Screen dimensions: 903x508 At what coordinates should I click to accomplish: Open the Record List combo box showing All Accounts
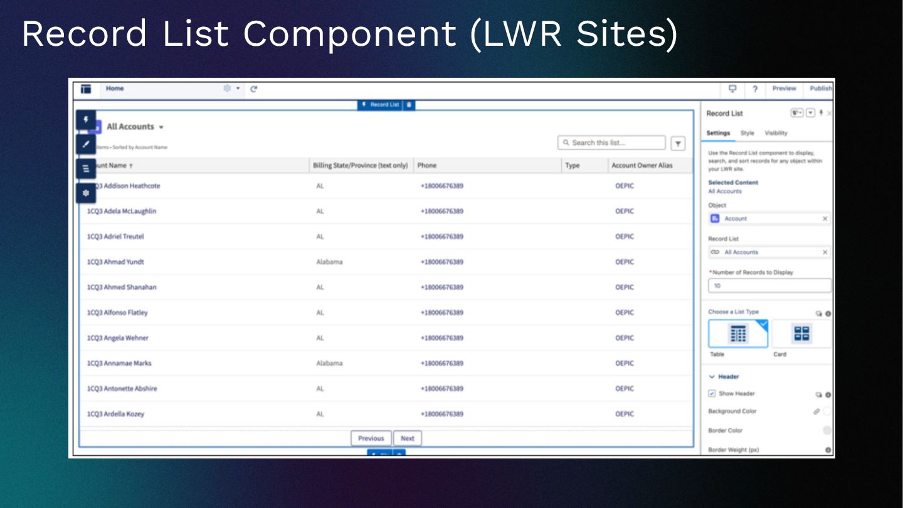pos(770,252)
